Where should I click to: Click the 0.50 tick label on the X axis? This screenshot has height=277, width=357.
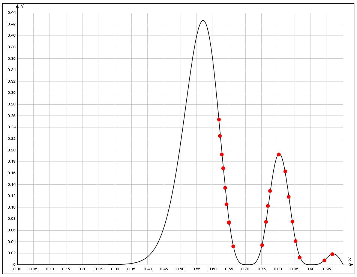tap(180, 269)
